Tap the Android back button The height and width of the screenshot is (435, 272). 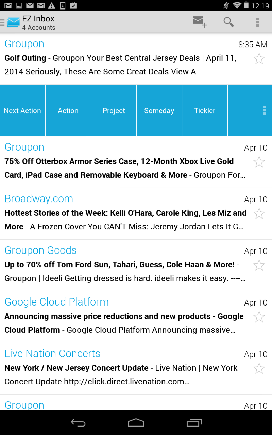pos(78,422)
